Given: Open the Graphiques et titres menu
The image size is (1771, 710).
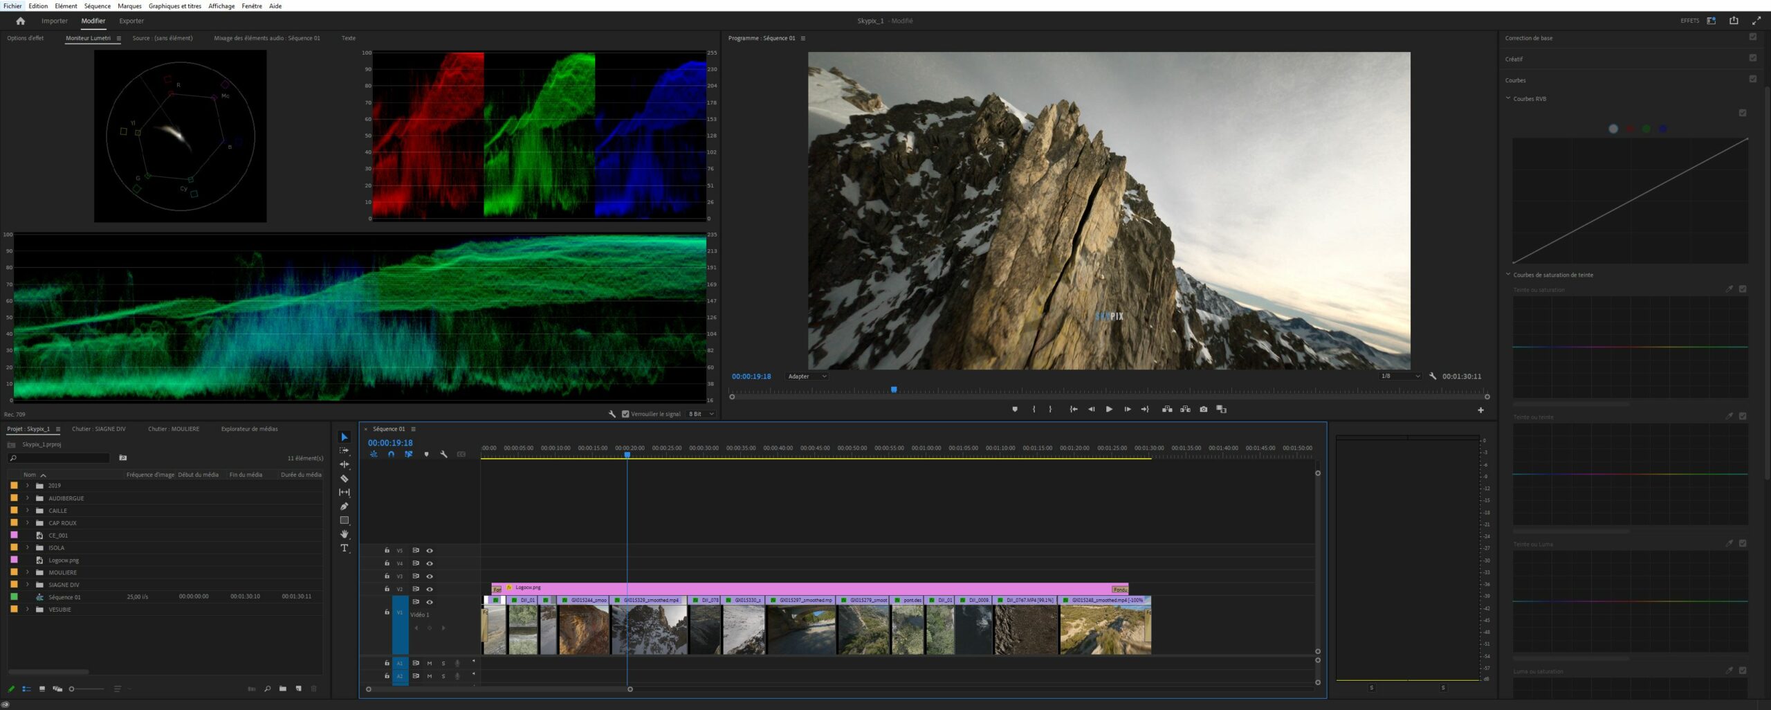Looking at the screenshot, I should pyautogui.click(x=175, y=6).
